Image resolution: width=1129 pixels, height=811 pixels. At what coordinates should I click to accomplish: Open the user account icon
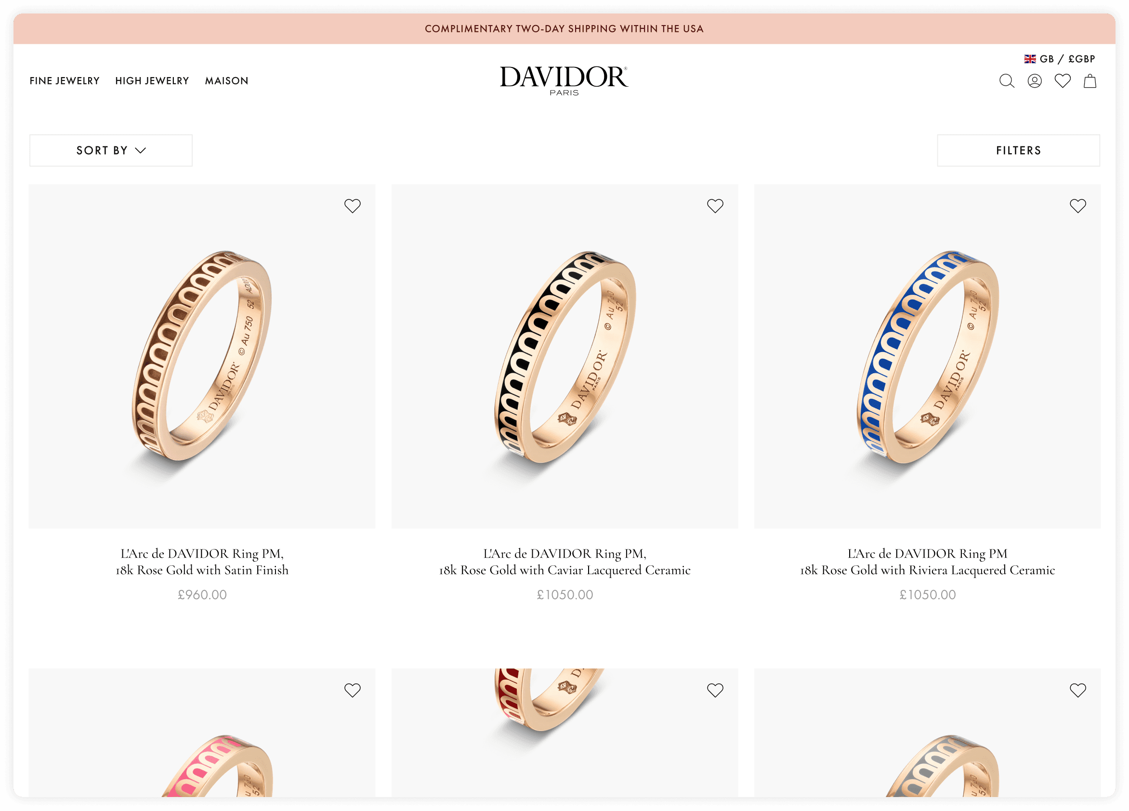pyautogui.click(x=1035, y=80)
